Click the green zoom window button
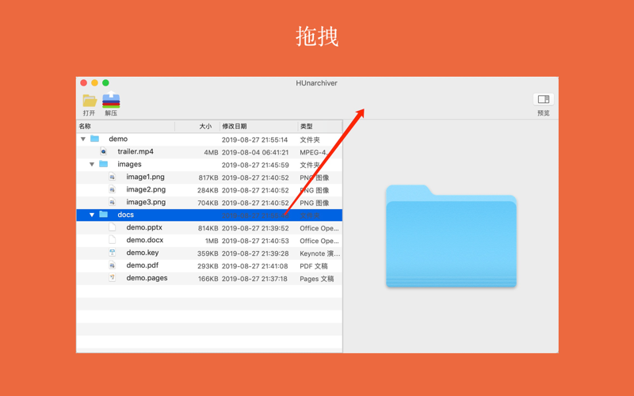Screen dimensions: 634x396 pos(105,82)
